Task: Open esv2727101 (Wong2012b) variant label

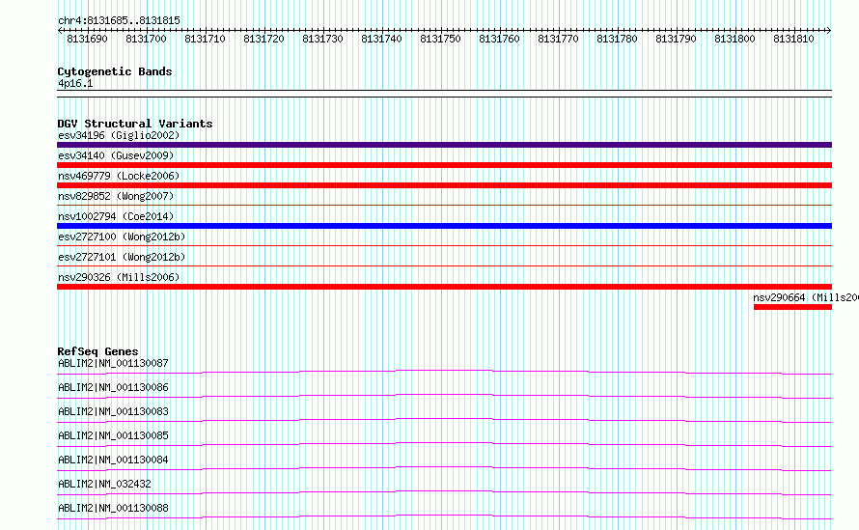Action: [x=122, y=257]
